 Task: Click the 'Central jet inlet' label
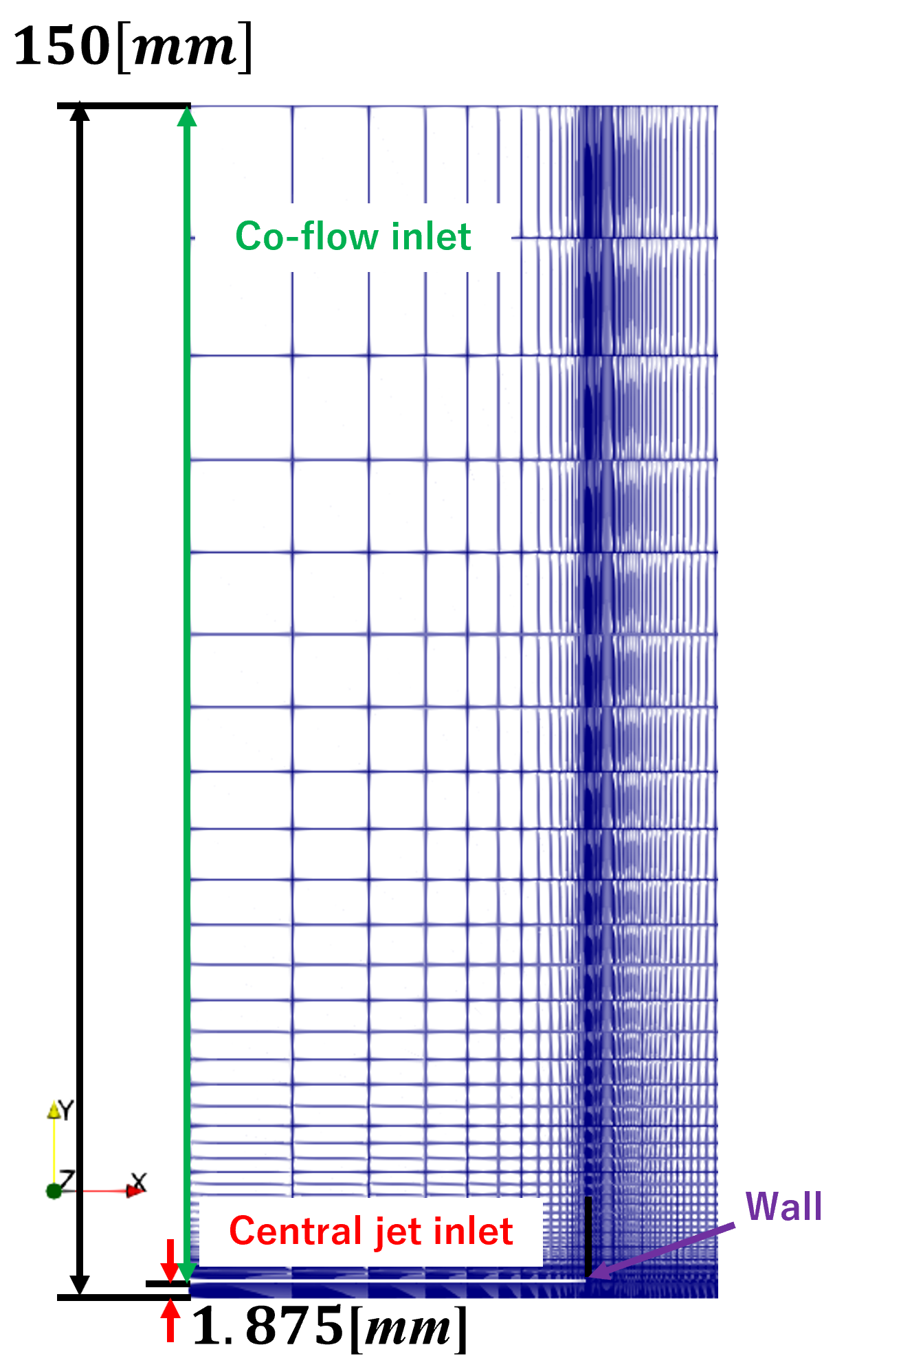[371, 1231]
